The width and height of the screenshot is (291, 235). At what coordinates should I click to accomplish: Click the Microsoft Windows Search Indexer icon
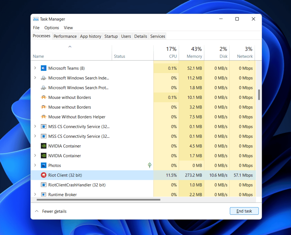pos(43,78)
